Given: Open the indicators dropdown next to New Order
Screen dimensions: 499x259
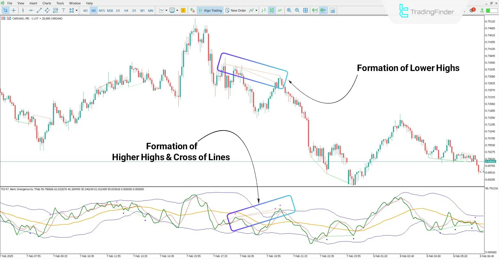Looking at the screenshot, I should coord(256,10).
